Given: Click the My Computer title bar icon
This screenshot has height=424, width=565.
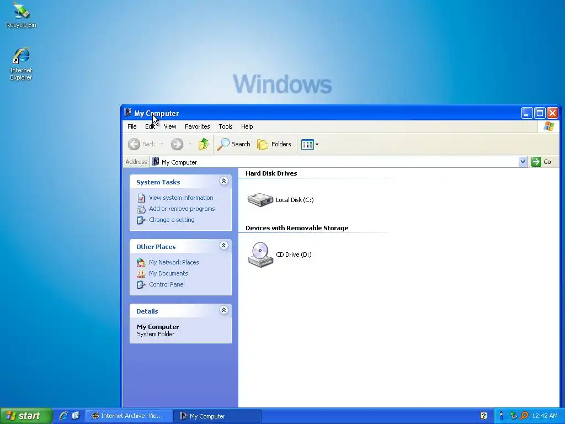Looking at the screenshot, I should pyautogui.click(x=127, y=113).
